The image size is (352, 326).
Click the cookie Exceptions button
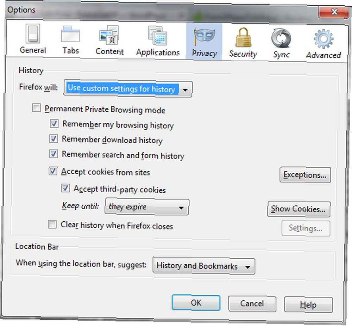click(x=305, y=175)
